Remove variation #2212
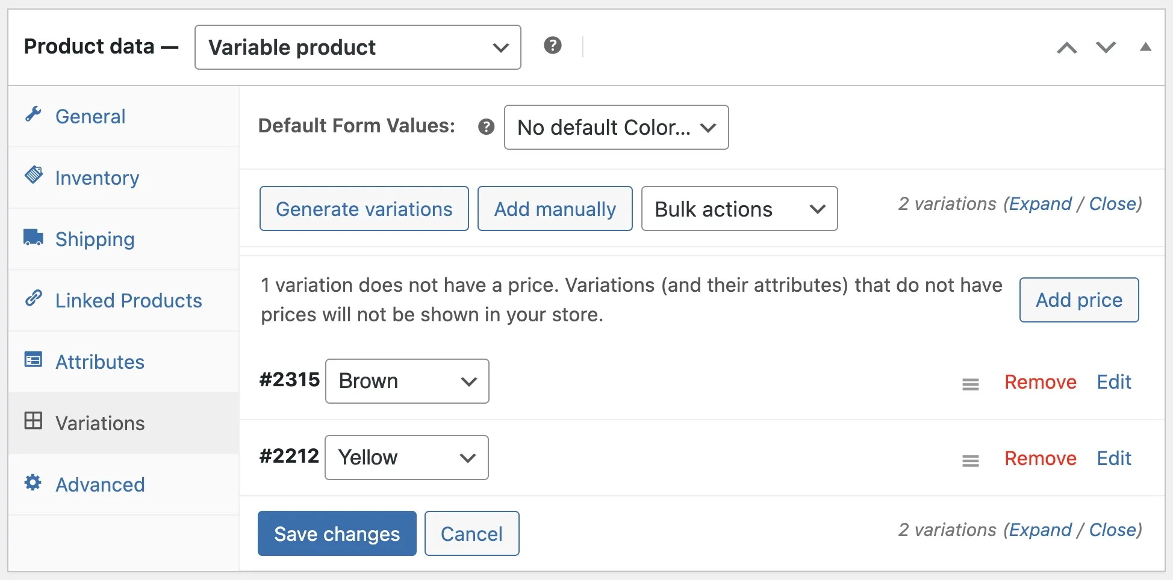Viewport: 1173px width, 580px height. [1040, 458]
